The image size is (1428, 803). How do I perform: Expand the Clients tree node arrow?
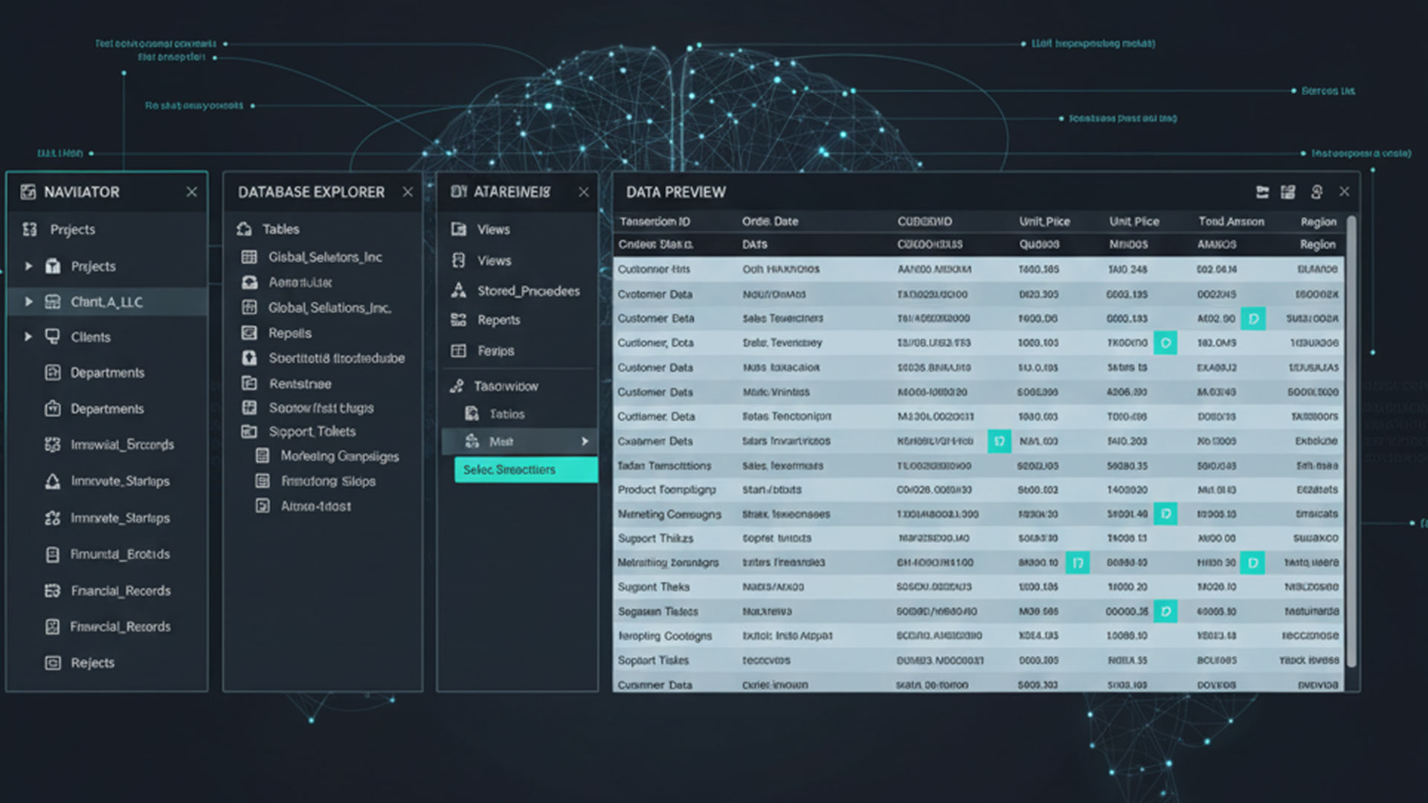click(28, 337)
